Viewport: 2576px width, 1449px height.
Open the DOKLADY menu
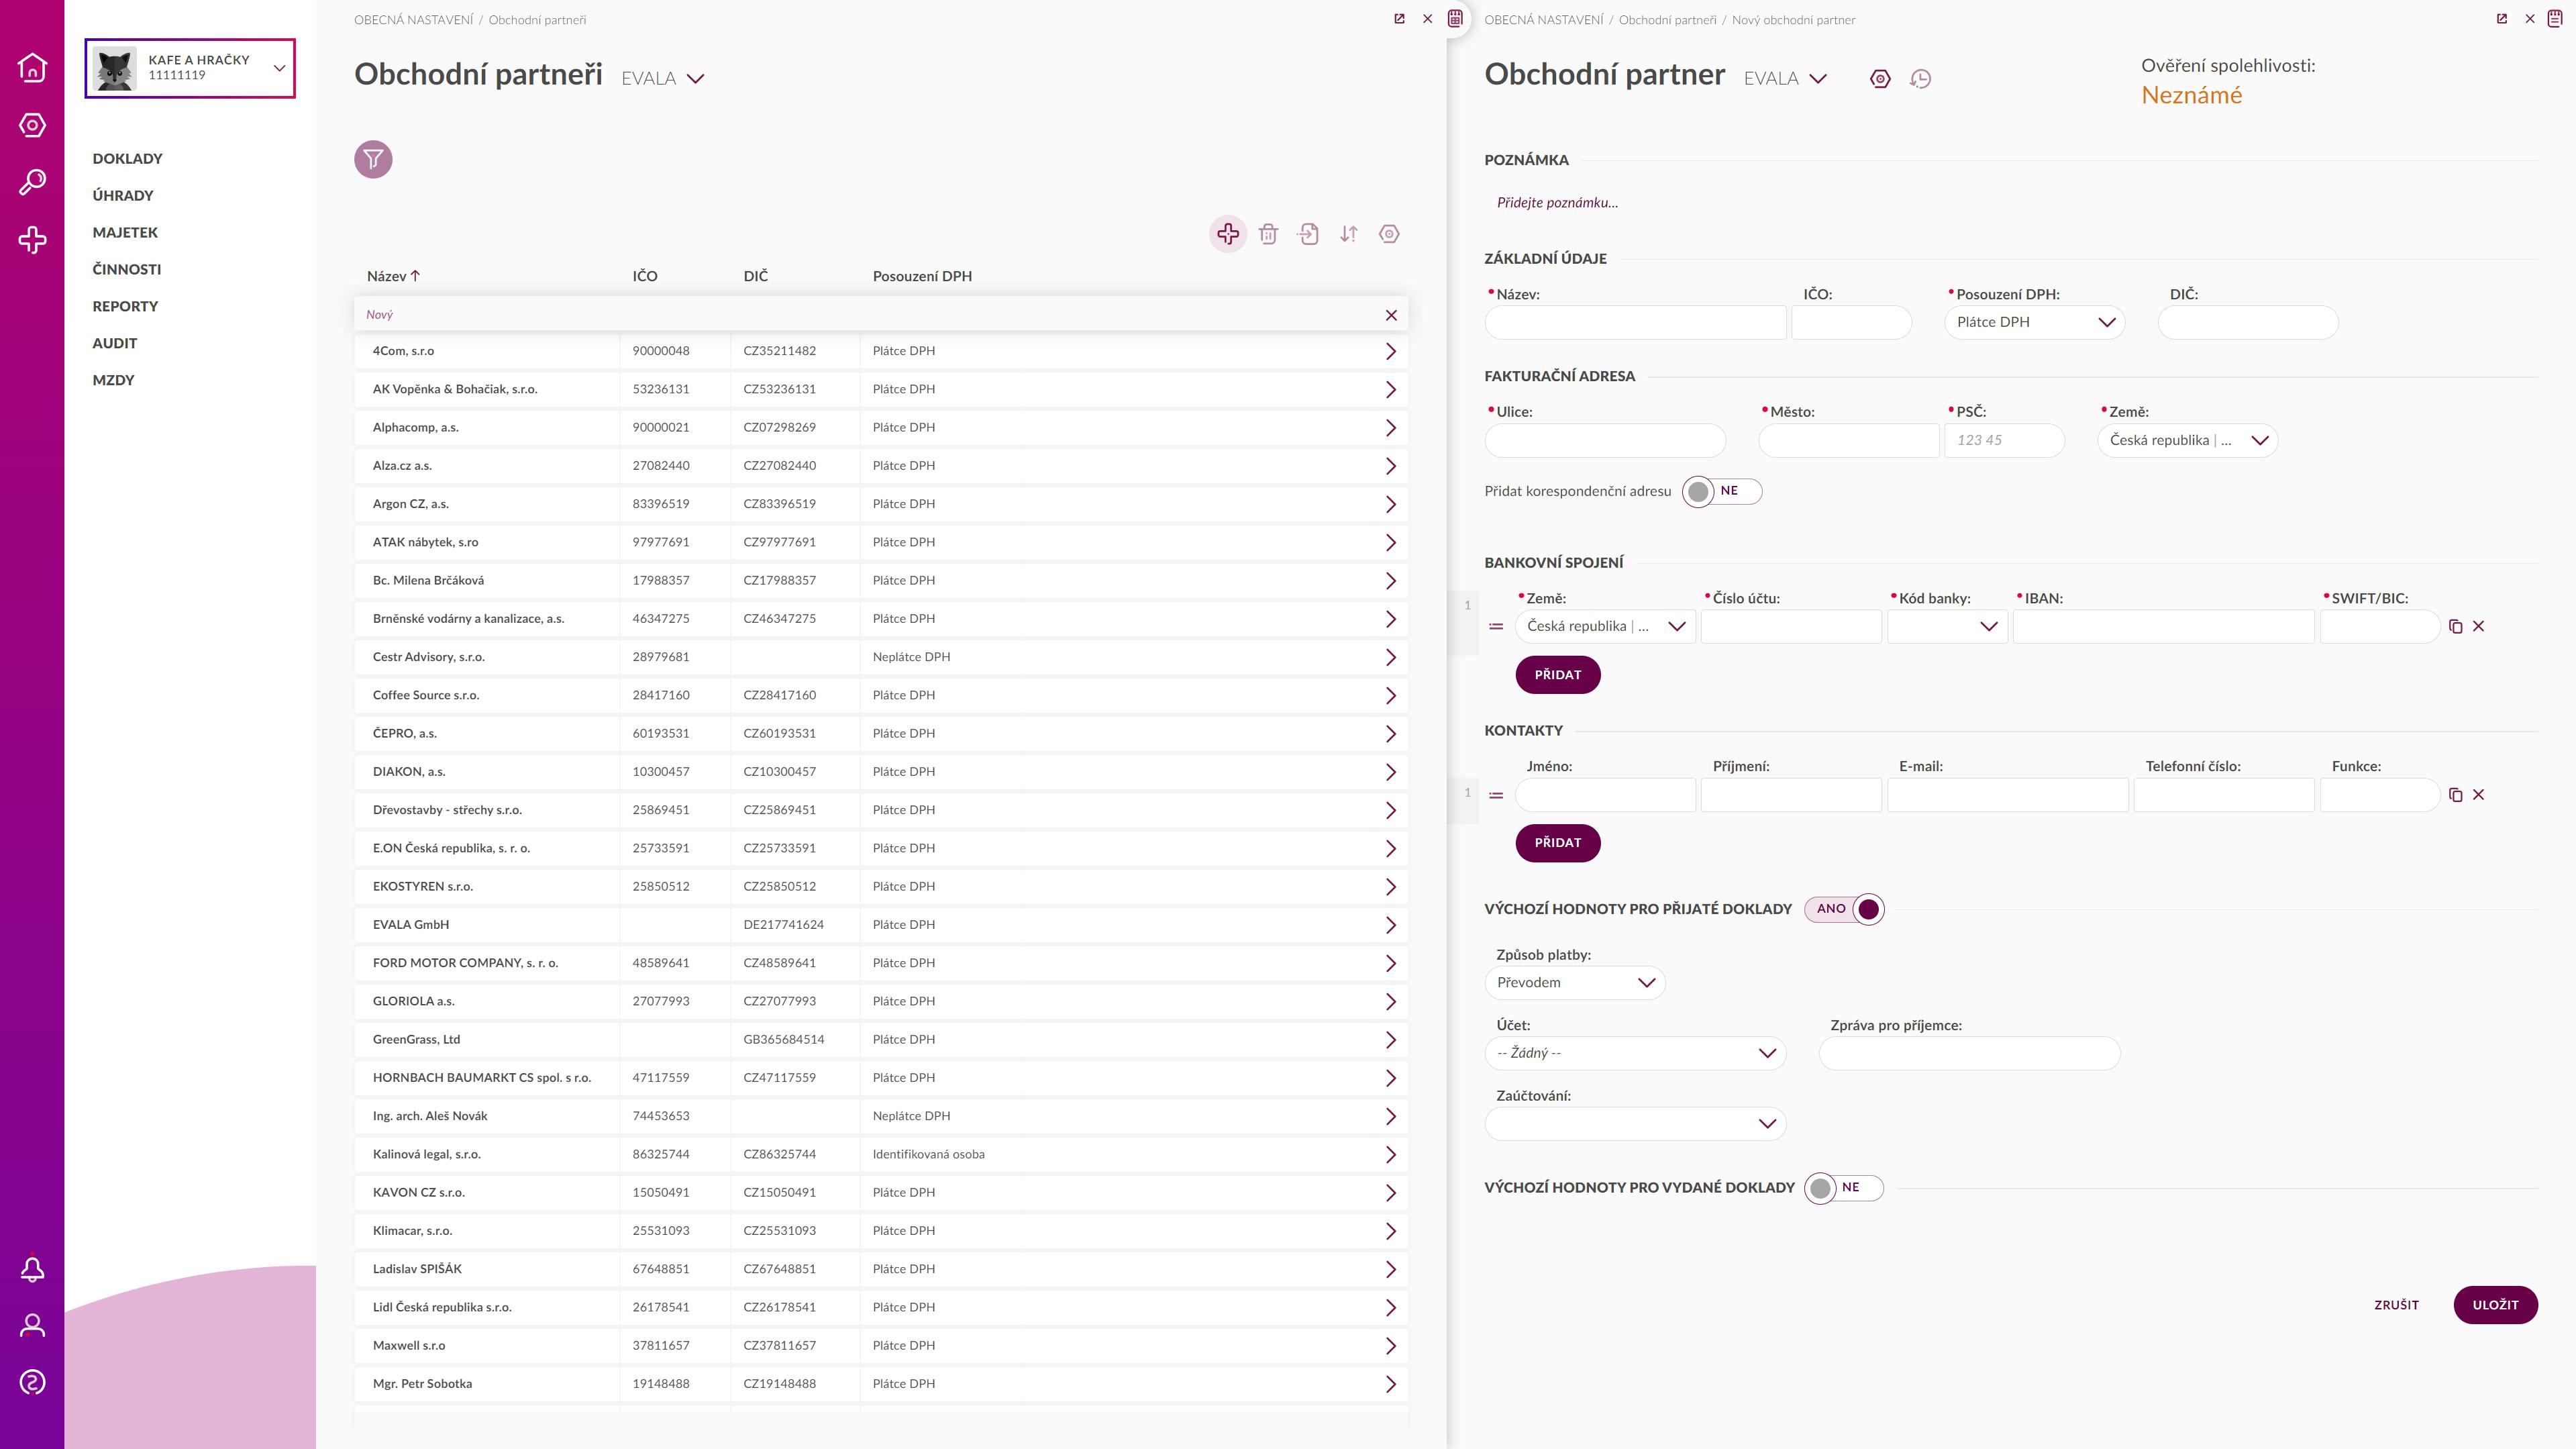coord(127,159)
